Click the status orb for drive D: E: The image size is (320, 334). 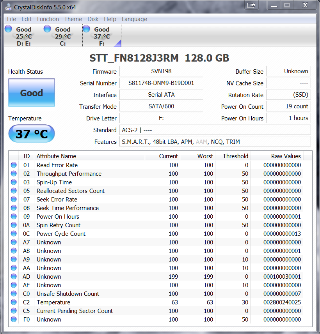click(8, 28)
